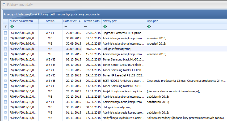Tick checkbox for Modyfikacja wydruku invoice
This screenshot has width=227, height=121.
6,118
